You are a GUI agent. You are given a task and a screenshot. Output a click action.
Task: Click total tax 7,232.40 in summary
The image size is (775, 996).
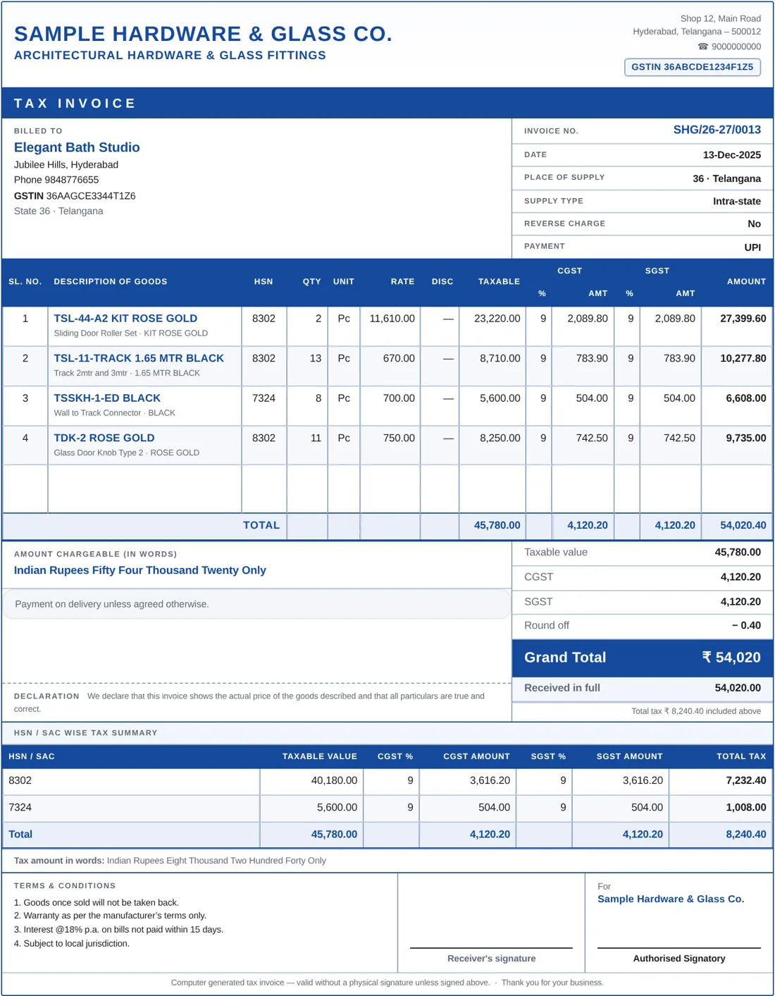pyautogui.click(x=746, y=781)
